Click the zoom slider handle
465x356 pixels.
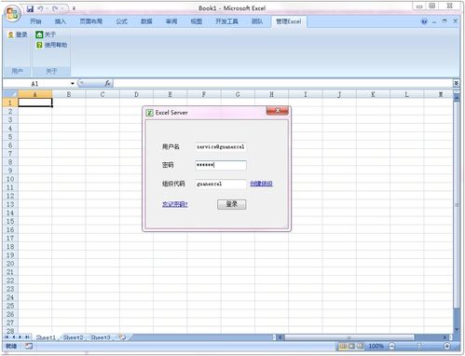click(x=419, y=346)
